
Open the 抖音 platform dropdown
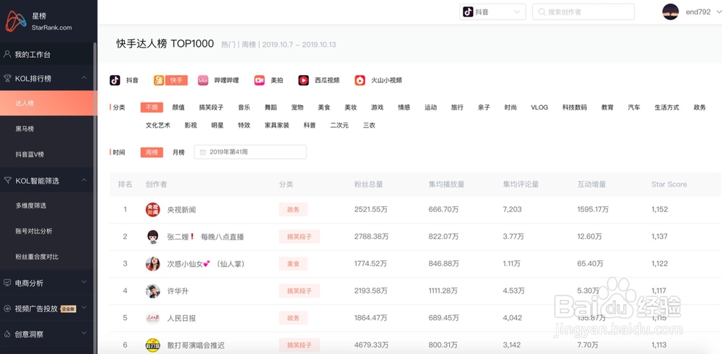[492, 12]
